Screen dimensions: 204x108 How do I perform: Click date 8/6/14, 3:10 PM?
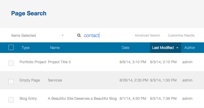[133, 62]
